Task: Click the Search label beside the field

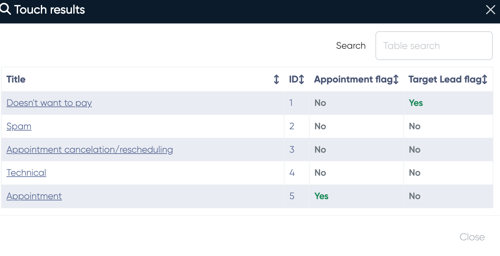Action: coord(351,46)
